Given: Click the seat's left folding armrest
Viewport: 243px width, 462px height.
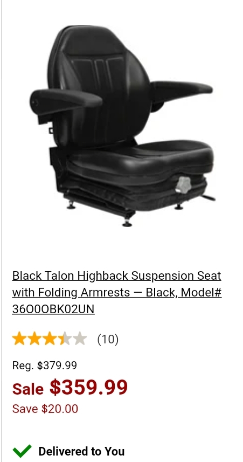Looking at the screenshot, I should click(65, 100).
